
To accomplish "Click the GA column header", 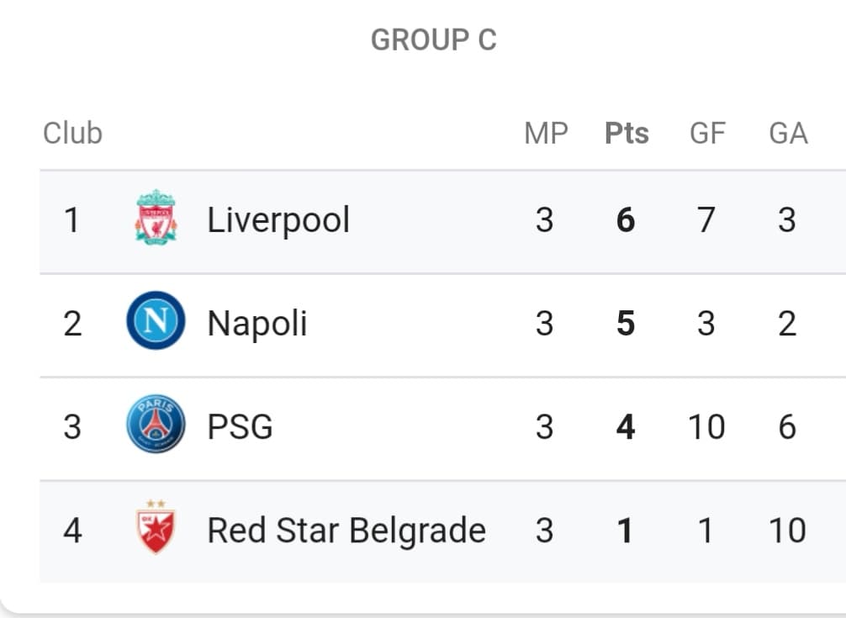I will 788,133.
